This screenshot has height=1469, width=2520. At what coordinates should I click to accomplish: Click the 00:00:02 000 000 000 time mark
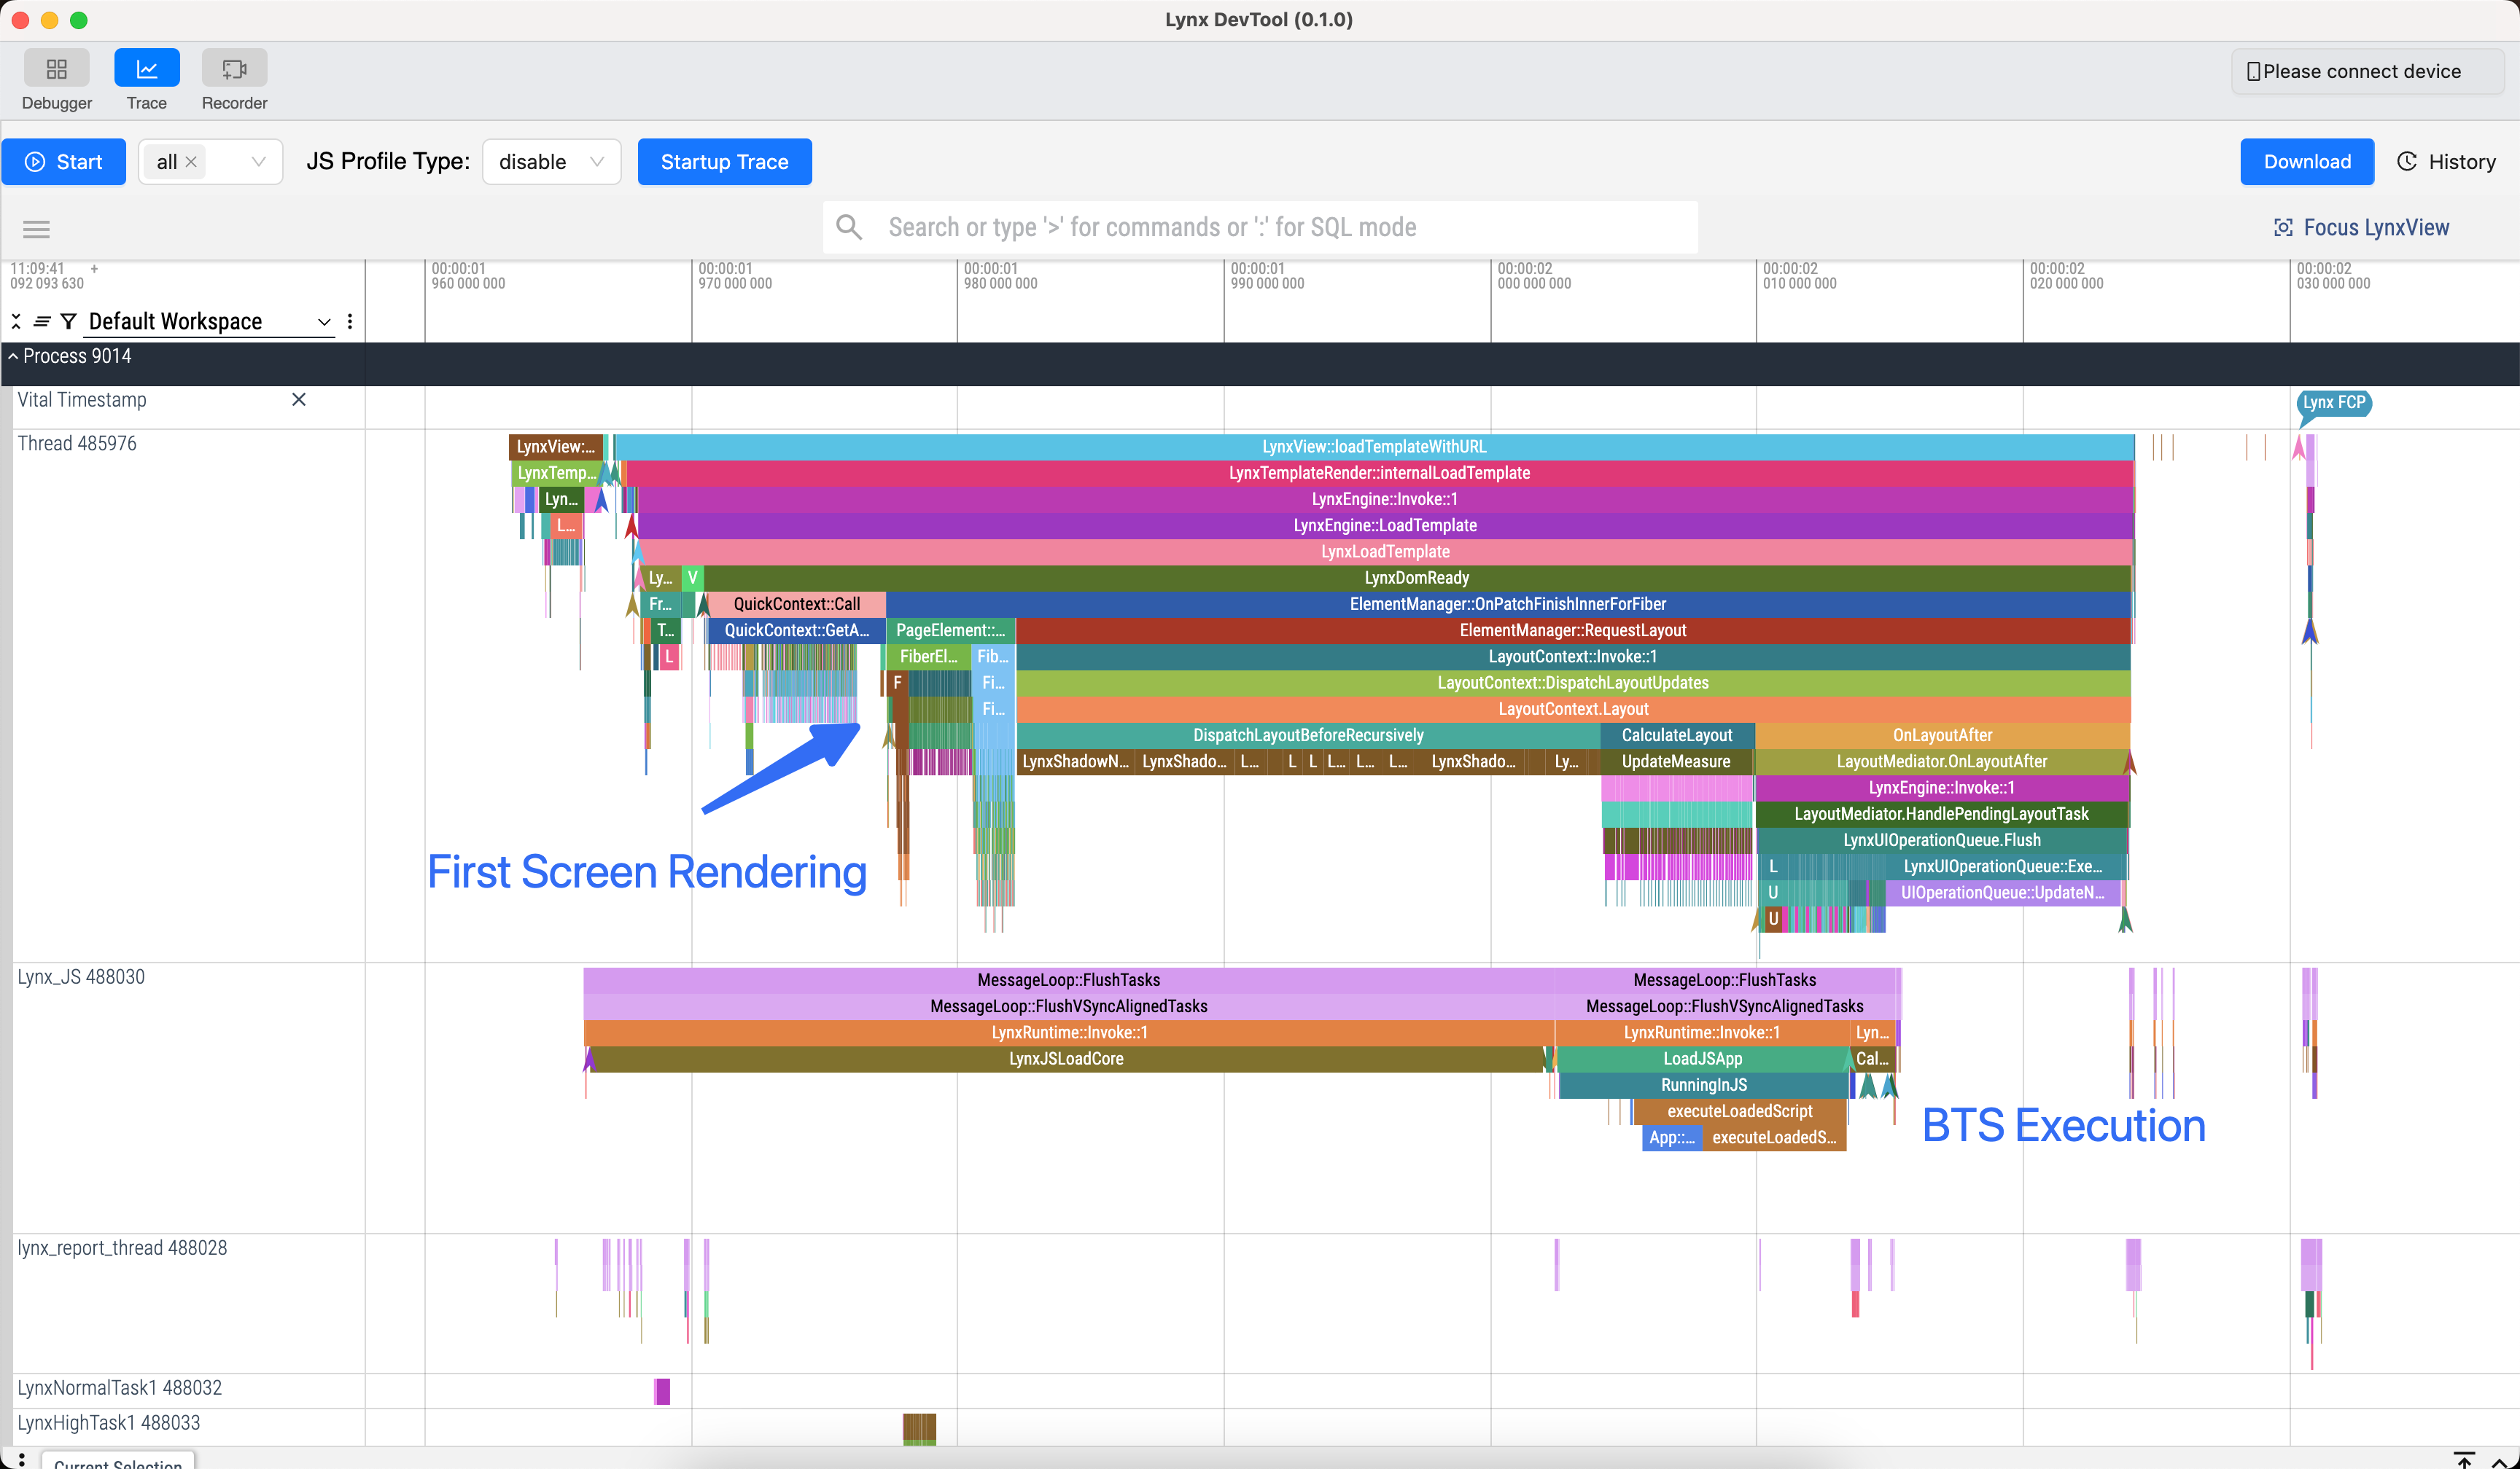pos(1533,276)
